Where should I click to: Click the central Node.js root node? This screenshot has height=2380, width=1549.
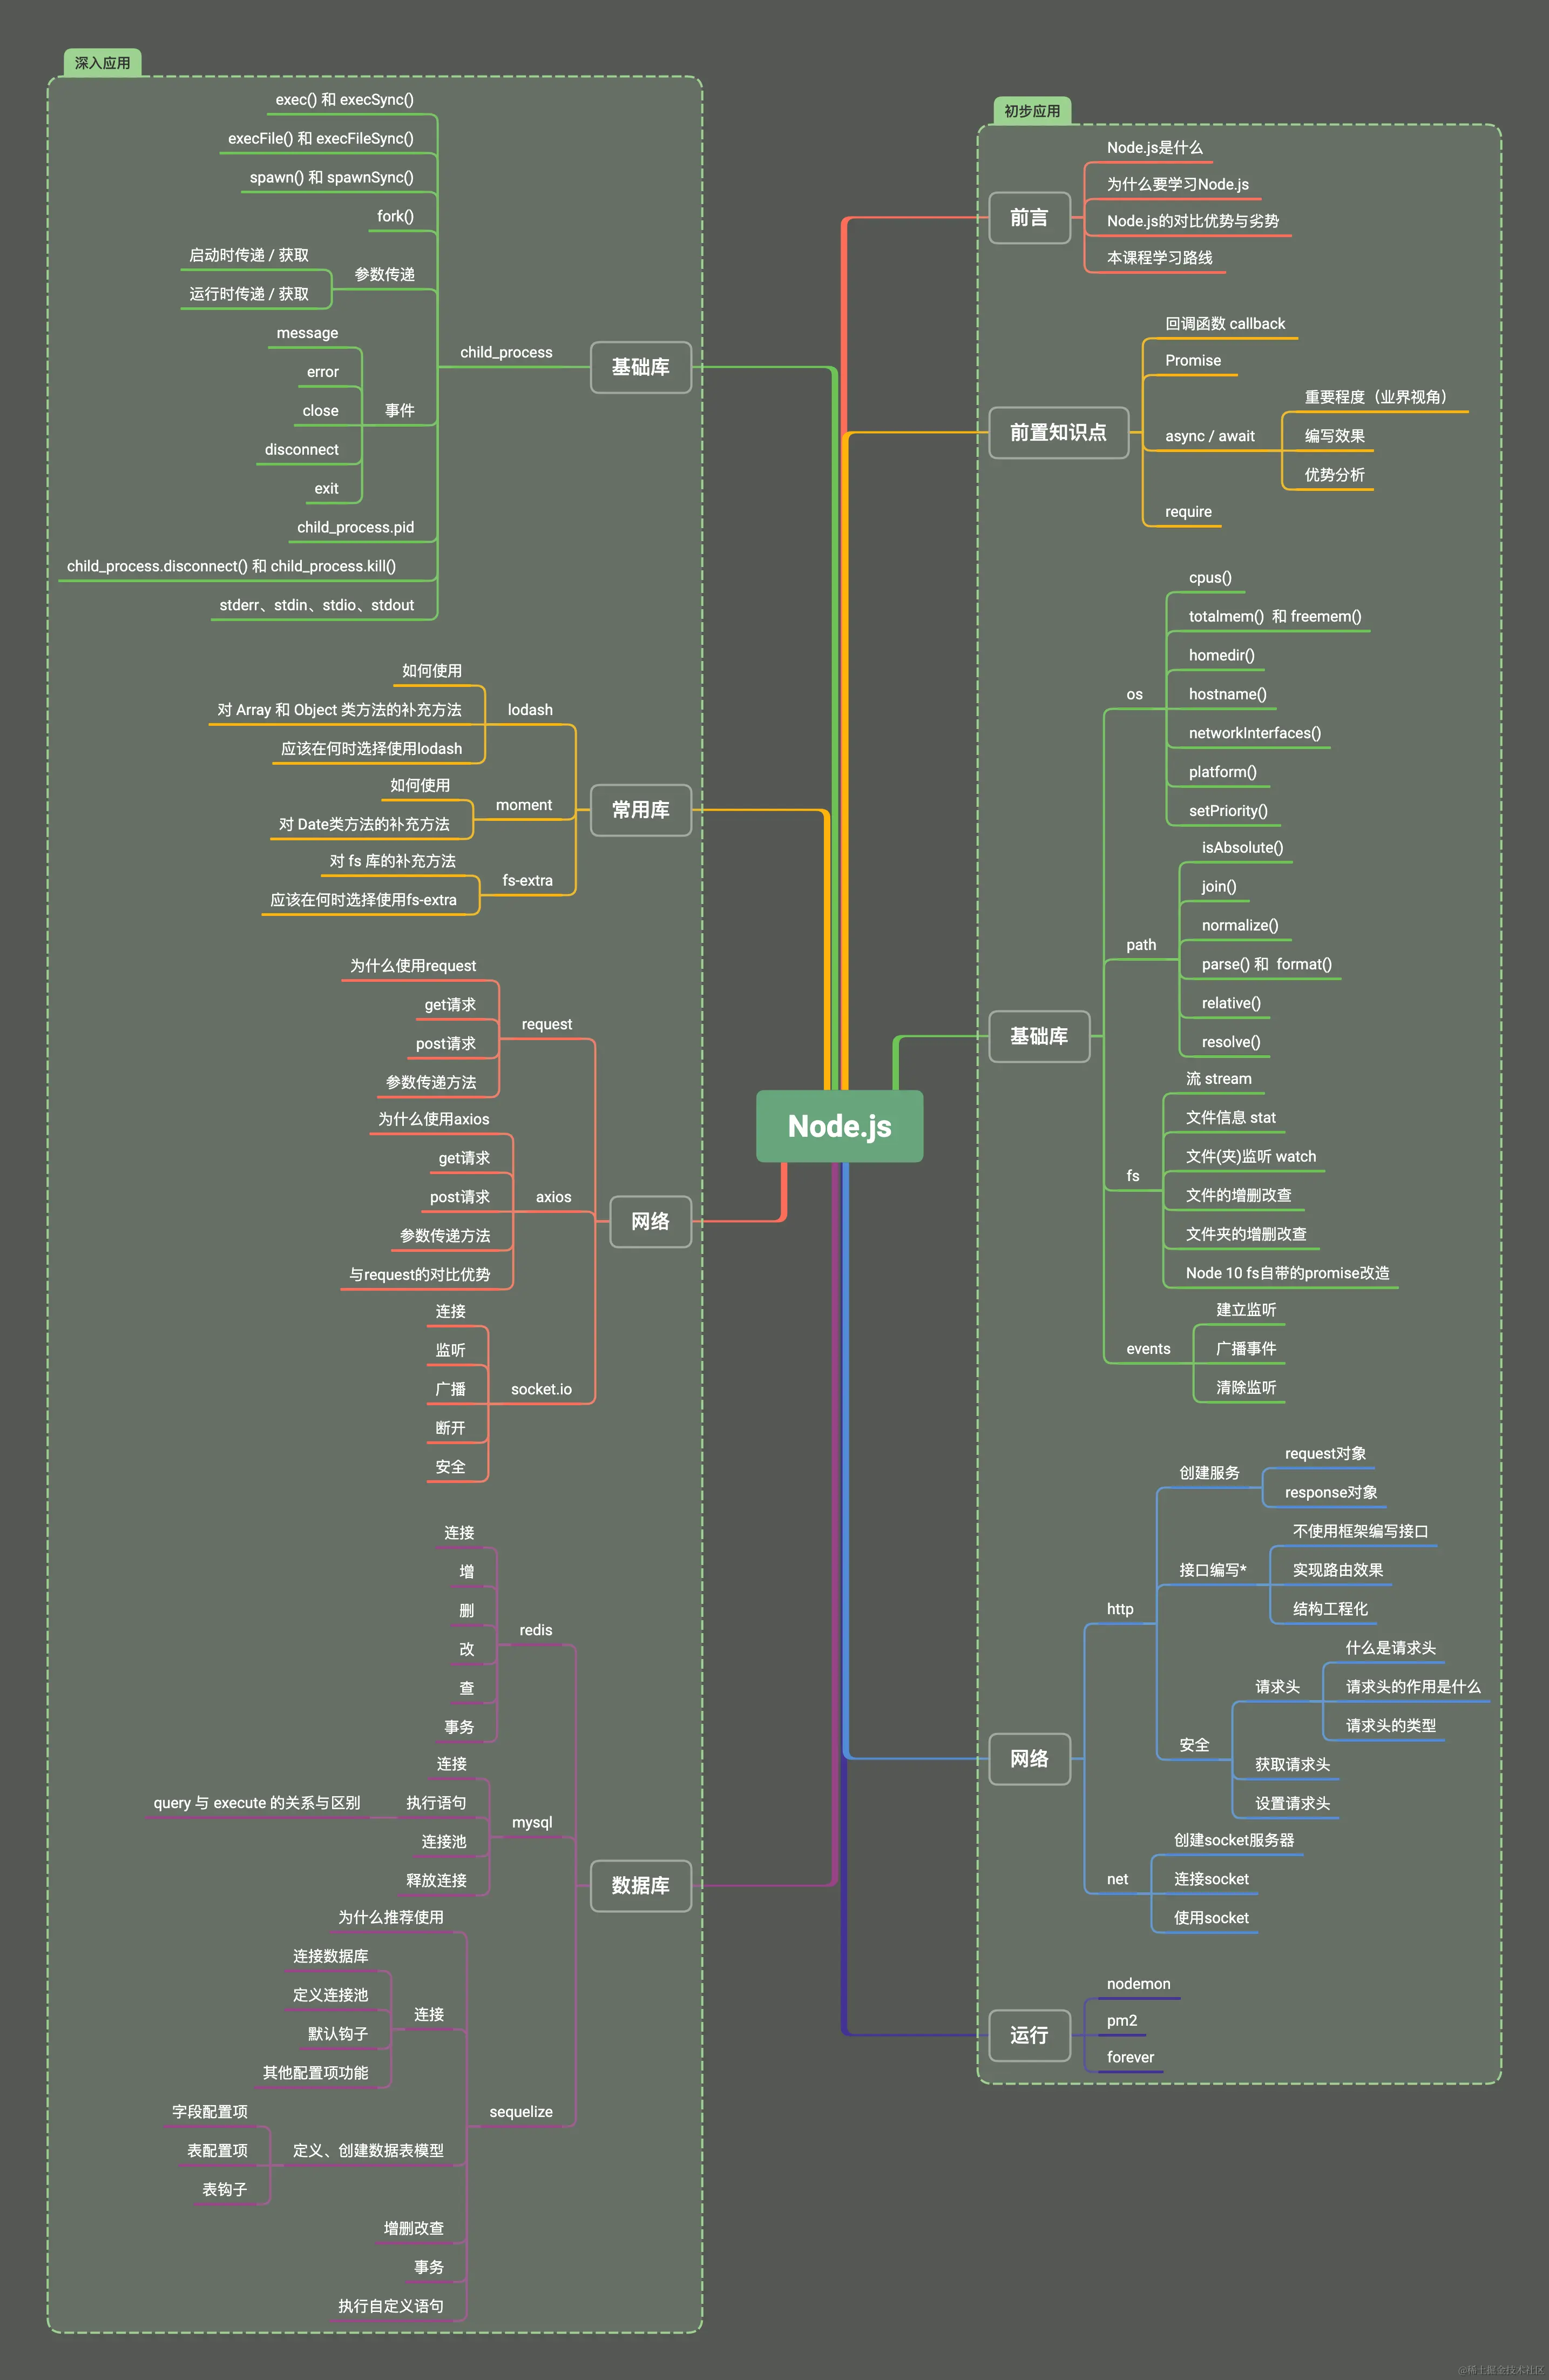tap(839, 1126)
